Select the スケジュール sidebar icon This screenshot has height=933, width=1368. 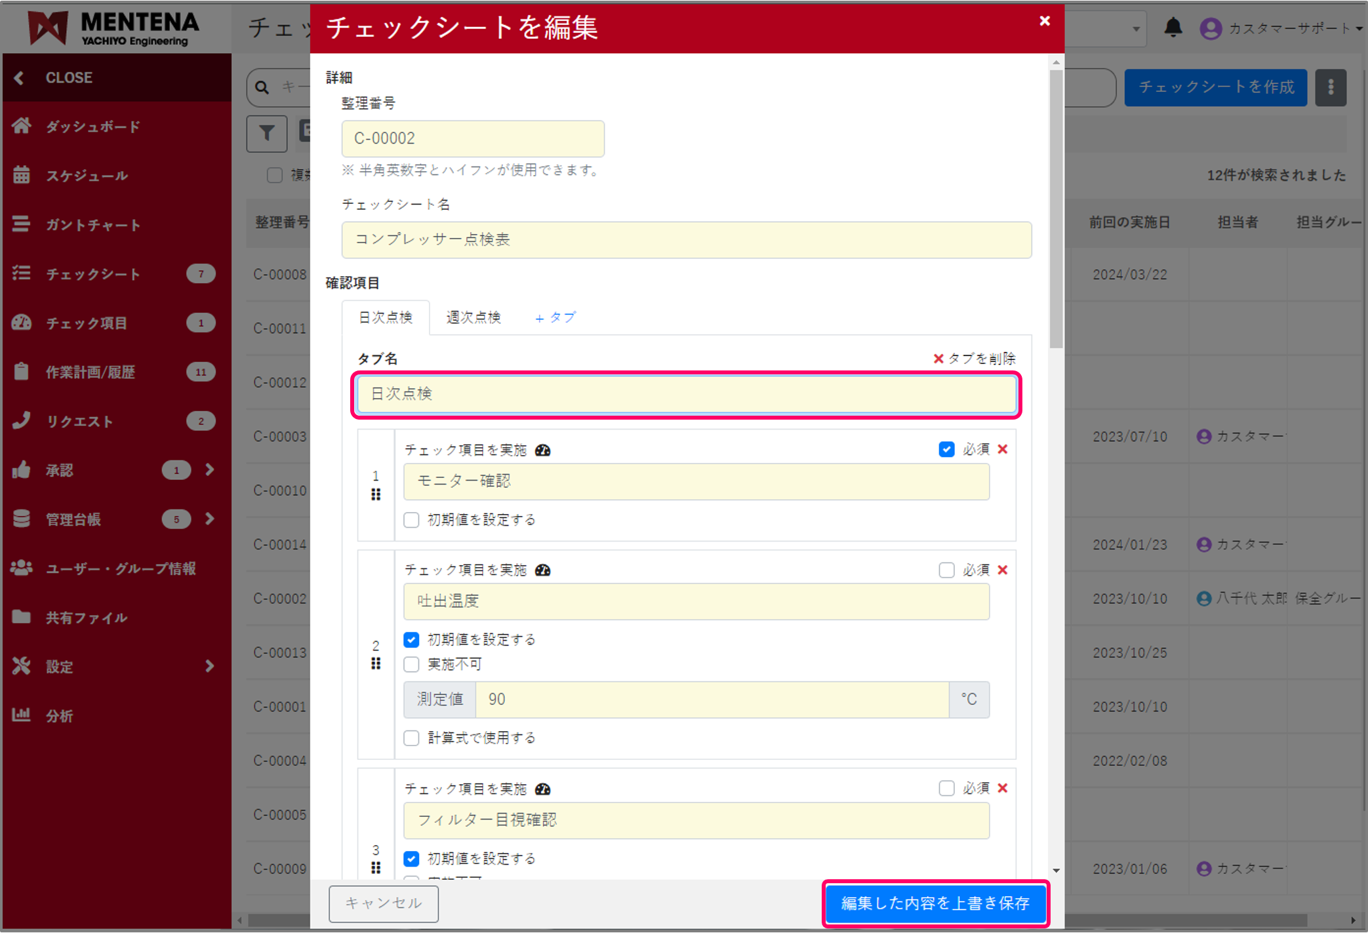coord(22,175)
